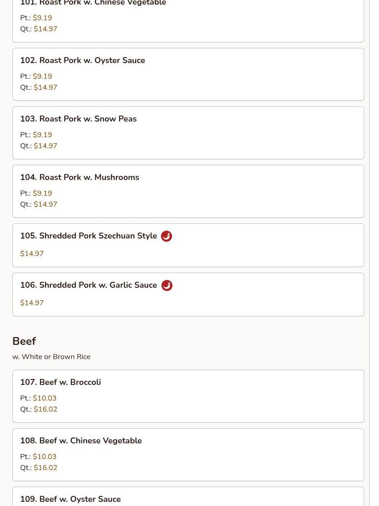Click the 'w. White or Brown Rice' subtitle
The image size is (379, 506).
pyautogui.click(x=52, y=357)
